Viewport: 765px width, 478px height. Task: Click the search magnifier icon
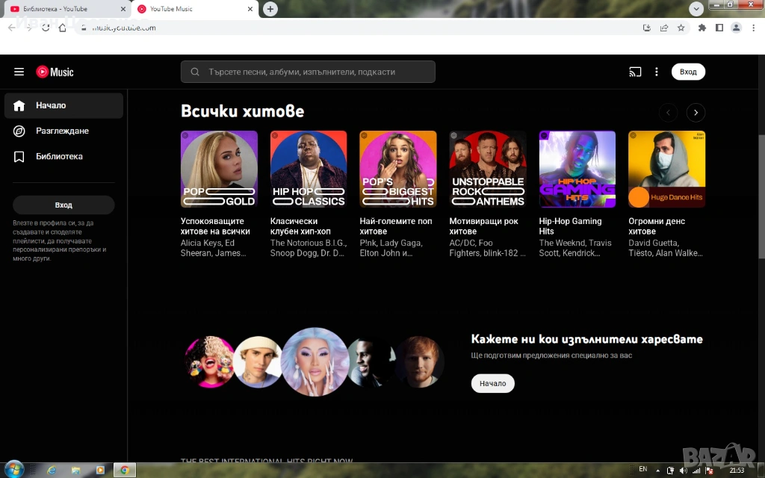pos(195,72)
